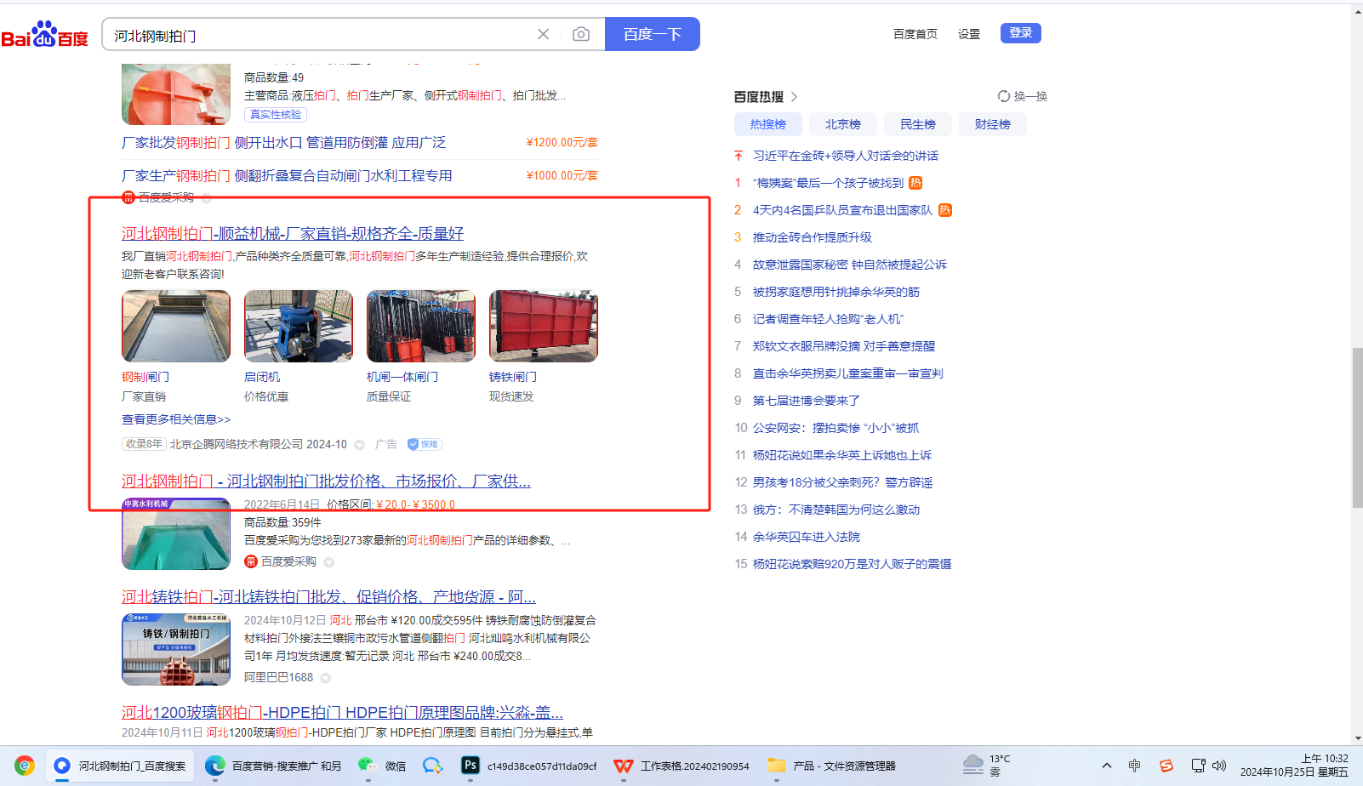Open dropdown arrow beside 北京企腾网络技术有限公司
The image size is (1363, 786).
click(x=360, y=445)
